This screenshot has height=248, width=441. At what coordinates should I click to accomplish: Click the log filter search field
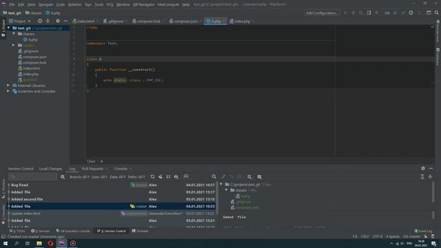(32, 176)
